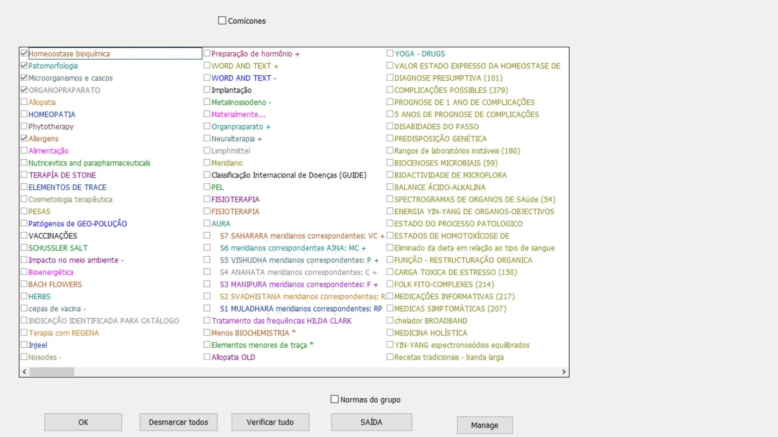Viewport: 778px width, 437px height.
Task: Tick the BACH FLOWERS checkbox
Action: click(24, 284)
